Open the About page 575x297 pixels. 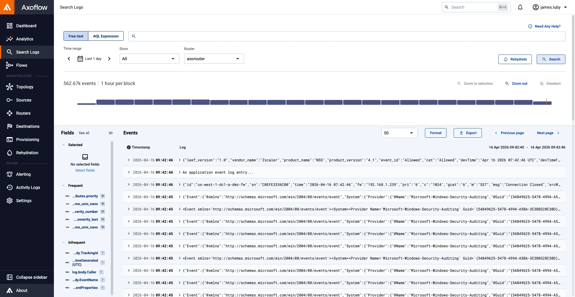click(27, 290)
